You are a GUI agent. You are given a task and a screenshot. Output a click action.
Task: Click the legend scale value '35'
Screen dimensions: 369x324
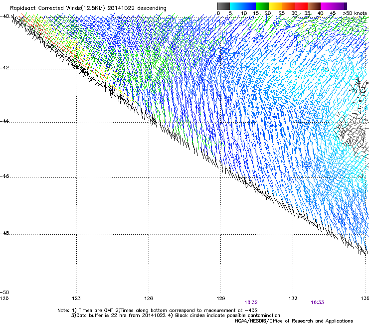click(x=307, y=13)
